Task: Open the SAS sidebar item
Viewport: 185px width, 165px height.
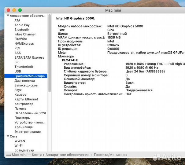Action: click(17, 53)
